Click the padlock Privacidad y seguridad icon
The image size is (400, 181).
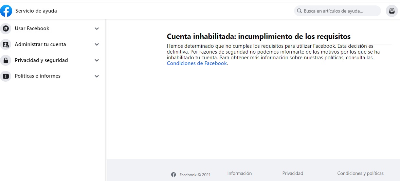[x=6, y=60]
